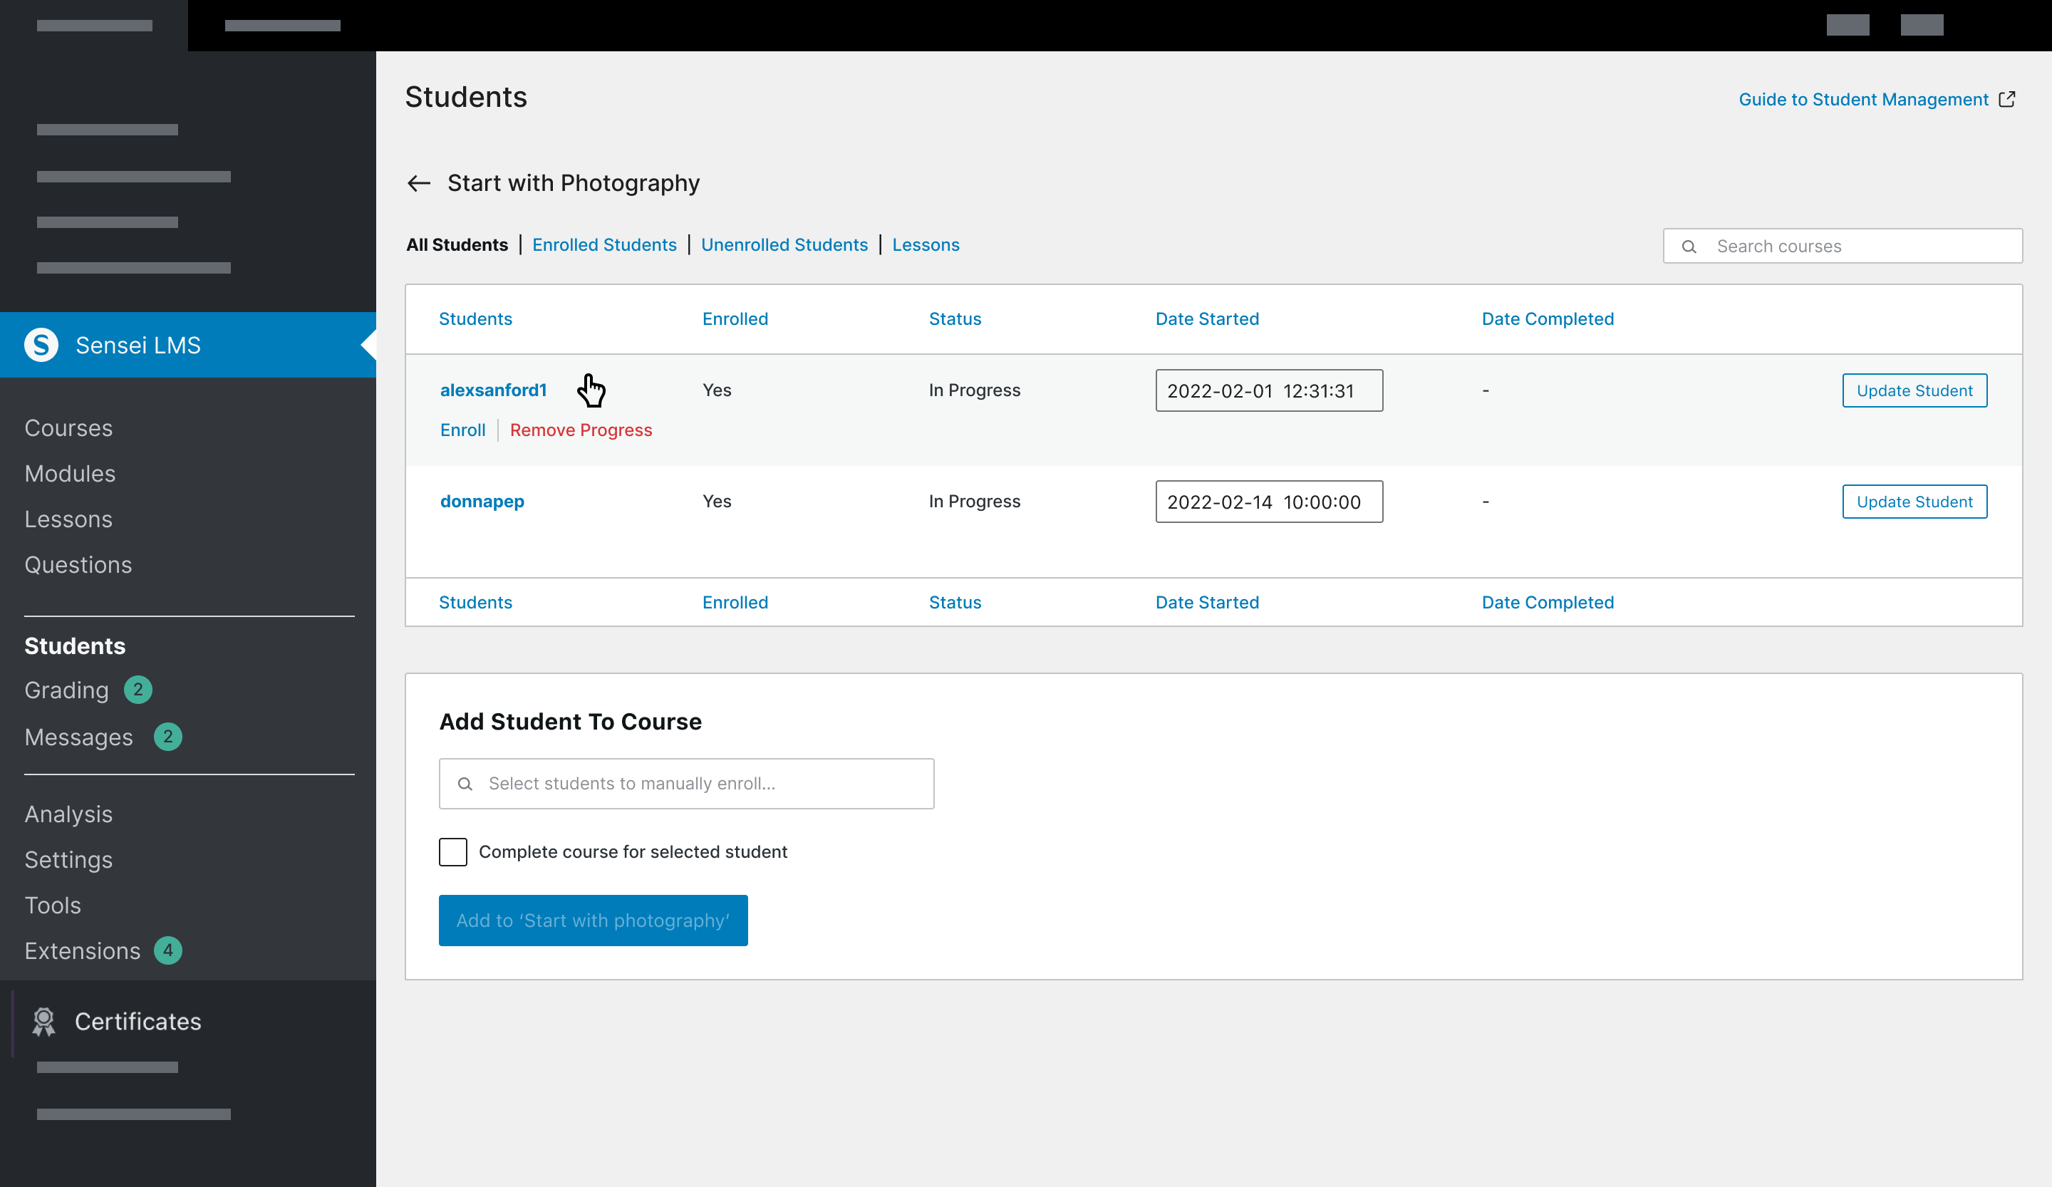Click the Sensei LMS logo icon

41,344
